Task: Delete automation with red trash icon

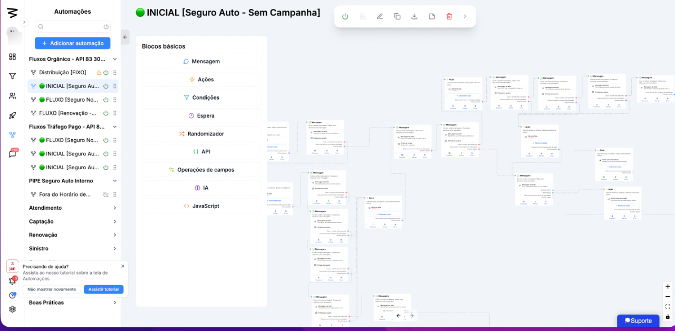Action: point(449,16)
